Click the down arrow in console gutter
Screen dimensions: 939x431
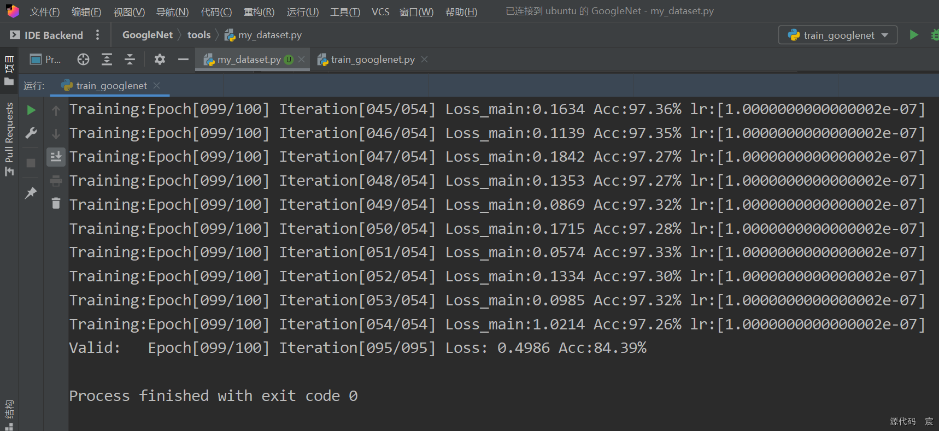[x=56, y=134]
